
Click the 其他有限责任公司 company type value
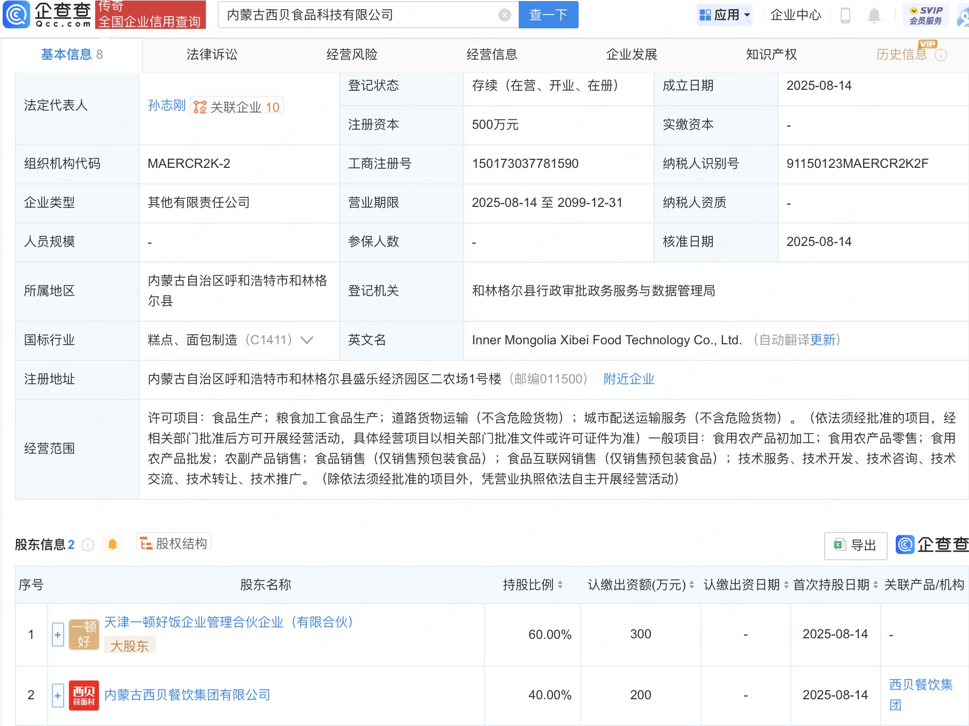[199, 203]
